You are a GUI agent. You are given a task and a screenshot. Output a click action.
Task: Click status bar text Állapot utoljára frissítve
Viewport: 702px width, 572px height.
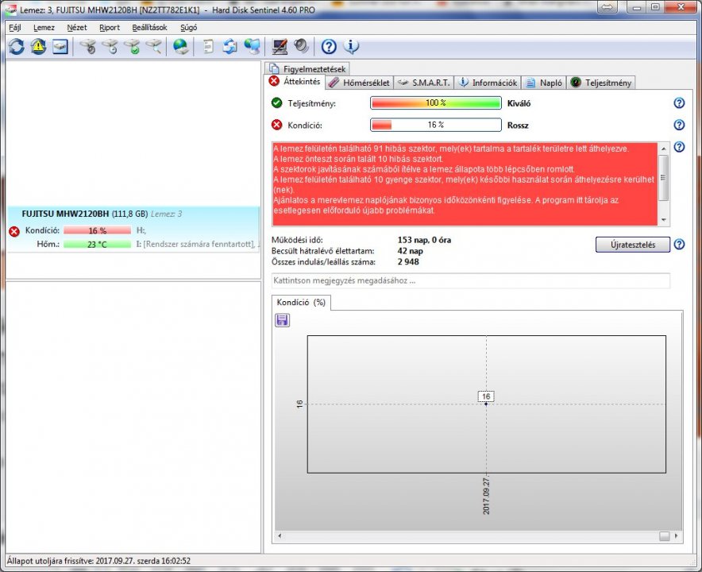click(x=98, y=561)
